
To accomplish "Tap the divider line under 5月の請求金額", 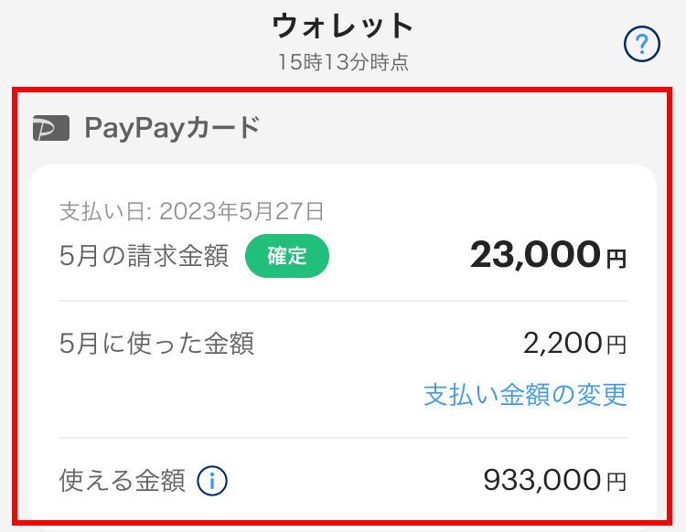I will click(x=343, y=301).
